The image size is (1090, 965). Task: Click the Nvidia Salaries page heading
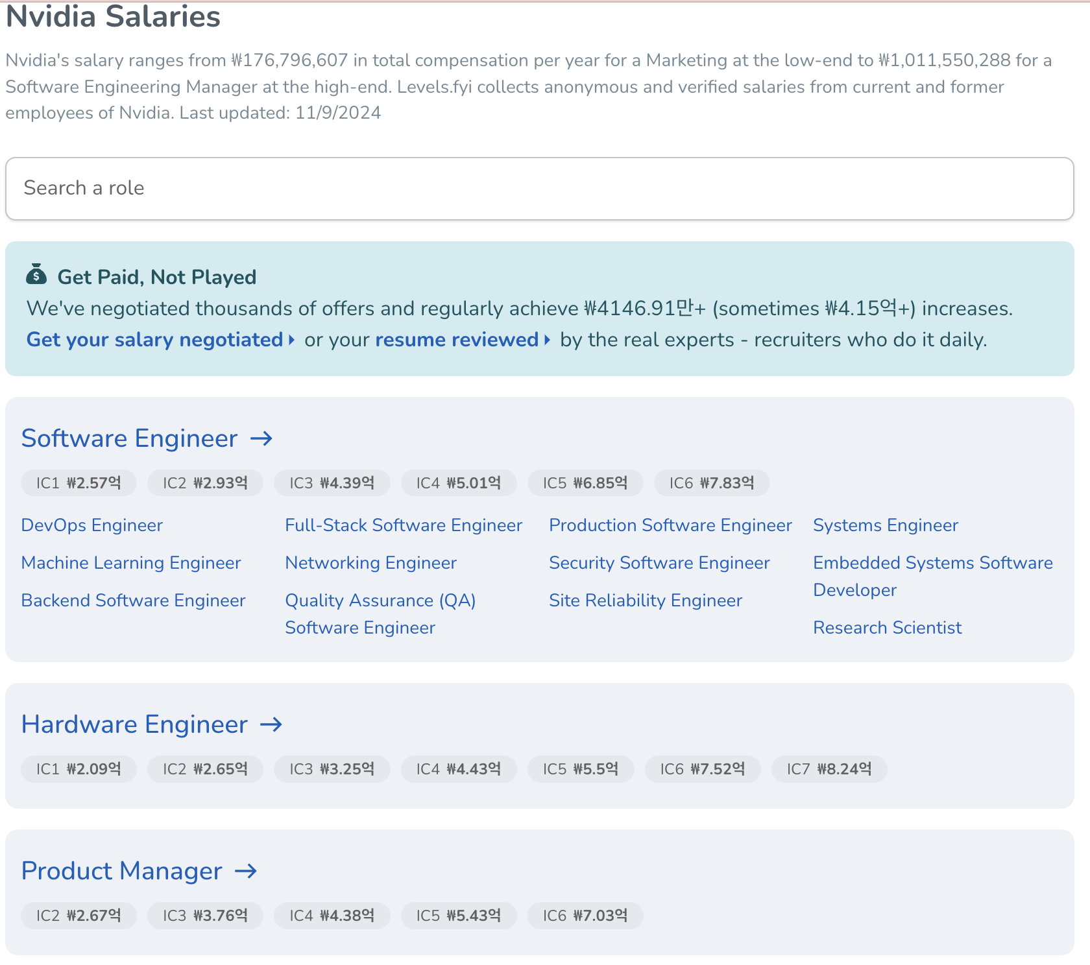point(114,17)
